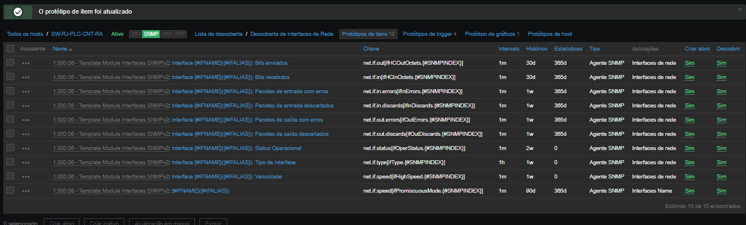Check the Pacotes de saída com erros checkbox
Image resolution: width=746 pixels, height=225 pixels.
pos(10,119)
